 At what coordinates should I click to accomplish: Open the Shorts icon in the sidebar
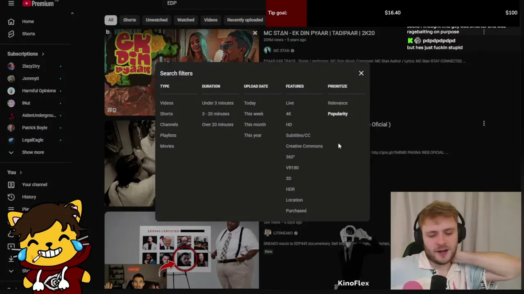pos(11,34)
